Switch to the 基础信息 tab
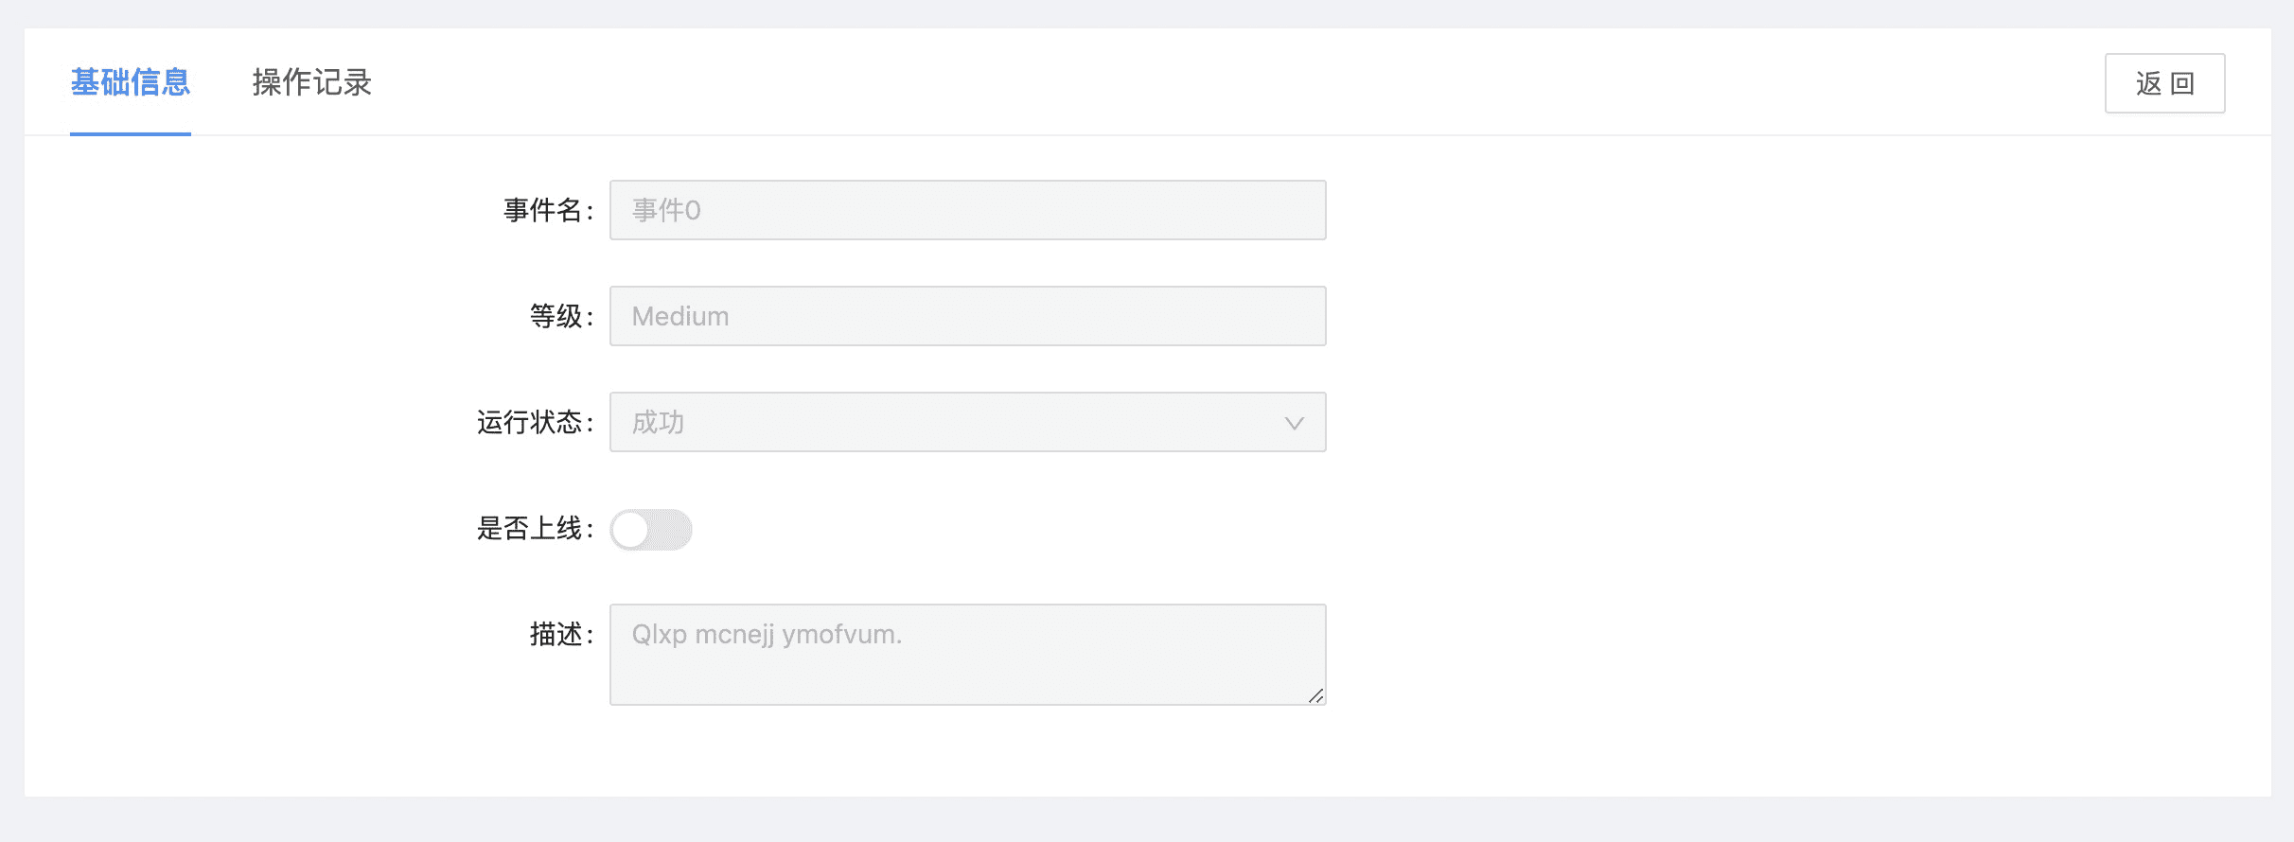2294x842 pixels. point(131,83)
